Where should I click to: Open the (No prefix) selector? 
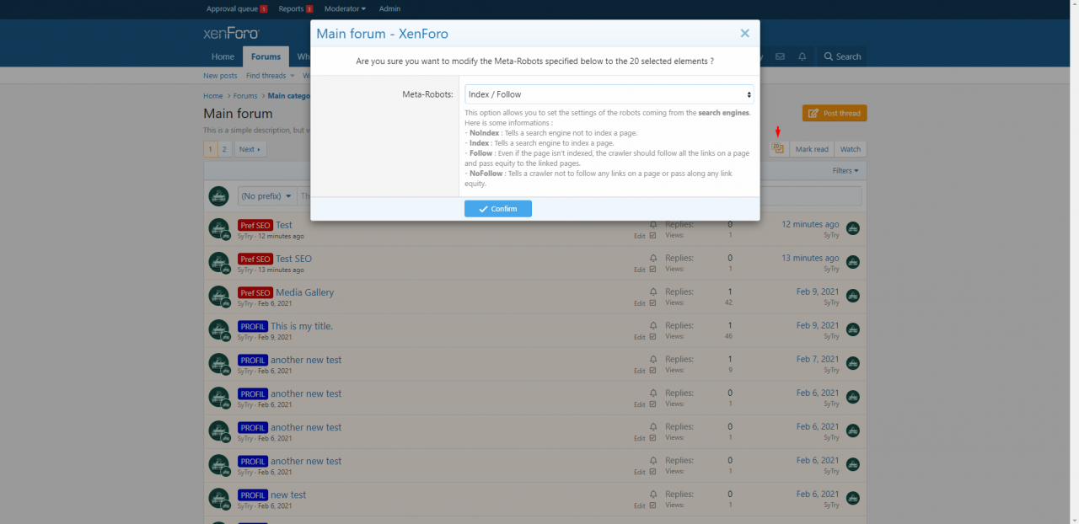pos(266,196)
